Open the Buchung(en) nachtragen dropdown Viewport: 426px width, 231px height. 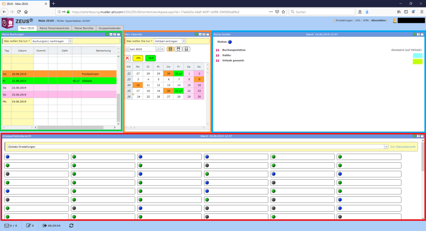click(52, 41)
